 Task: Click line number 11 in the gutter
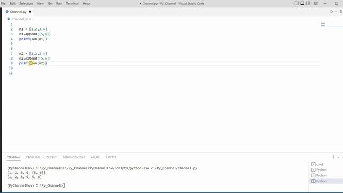(11, 73)
